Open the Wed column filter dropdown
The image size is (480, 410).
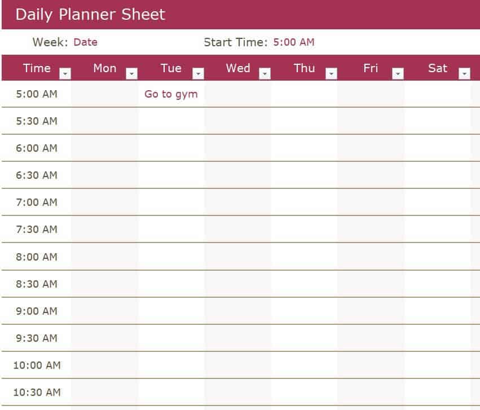(265, 74)
